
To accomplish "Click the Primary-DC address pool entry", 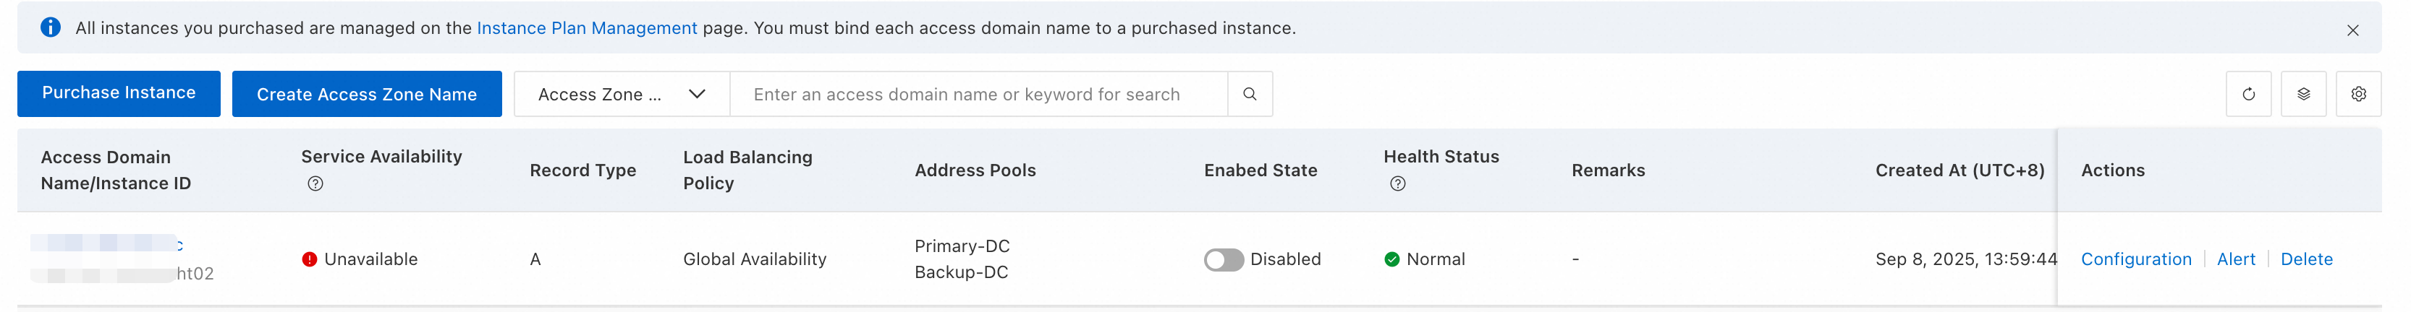I will coord(961,246).
